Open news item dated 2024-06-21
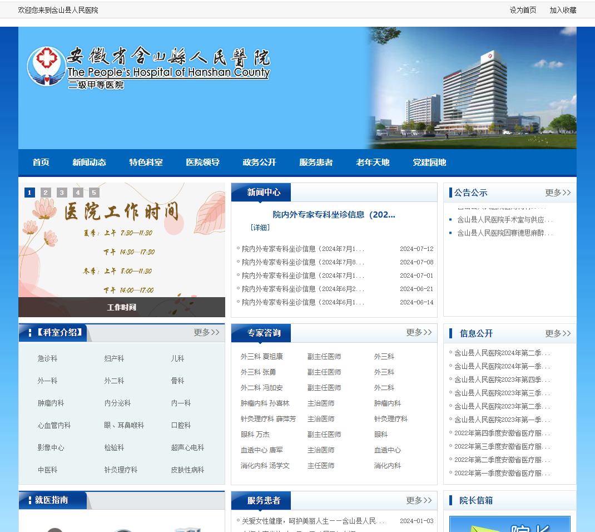Viewport: 595px width, 532px height. tap(303, 289)
